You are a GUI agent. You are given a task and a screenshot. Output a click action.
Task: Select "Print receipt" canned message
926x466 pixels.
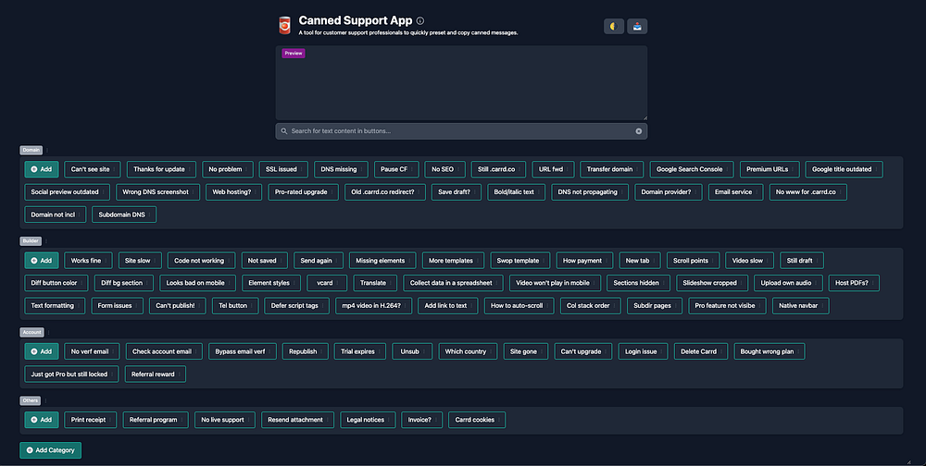pos(91,420)
